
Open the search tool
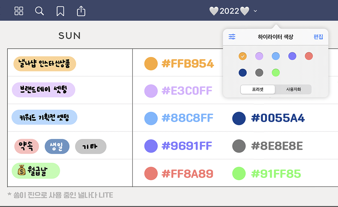(40, 11)
